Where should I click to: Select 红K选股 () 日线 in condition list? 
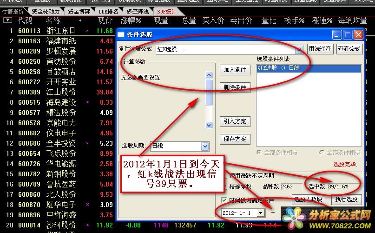click(309, 68)
